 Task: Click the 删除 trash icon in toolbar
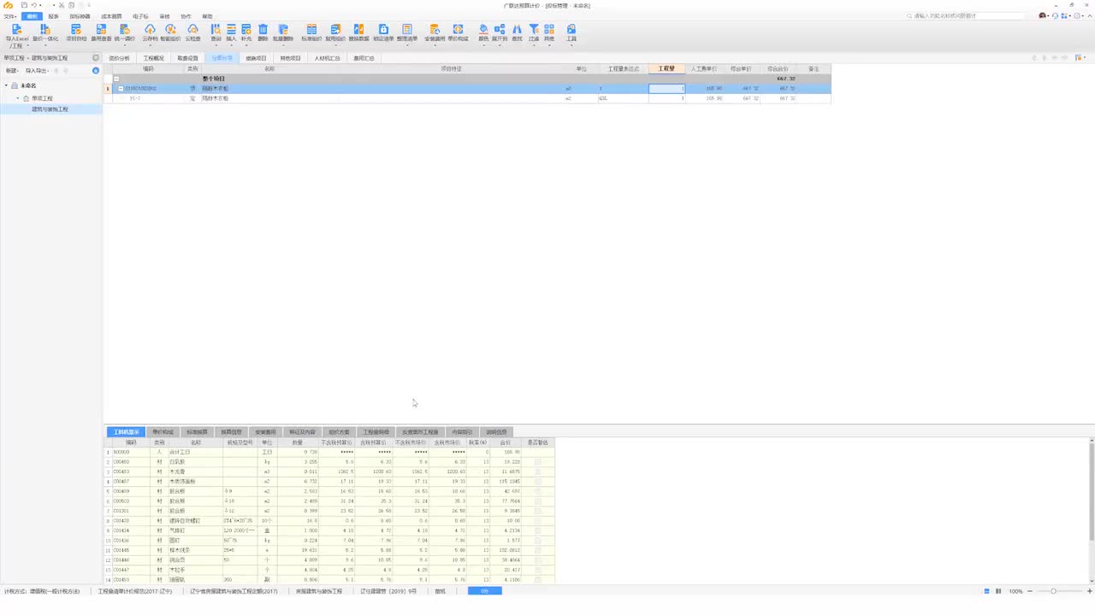263,33
